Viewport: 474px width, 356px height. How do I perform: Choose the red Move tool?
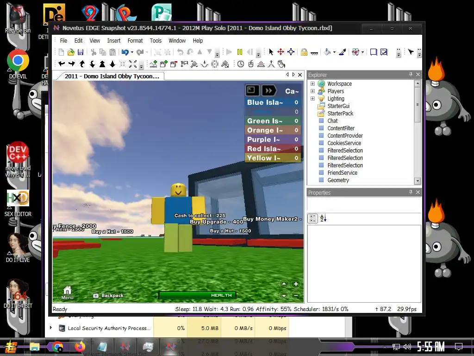[281, 52]
